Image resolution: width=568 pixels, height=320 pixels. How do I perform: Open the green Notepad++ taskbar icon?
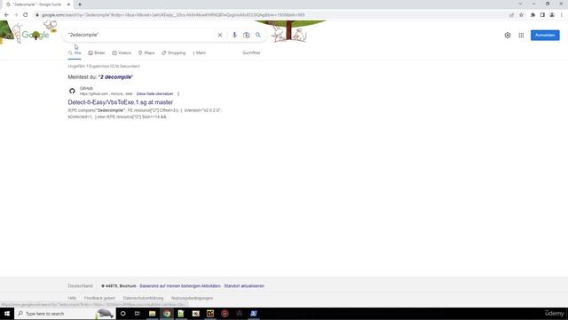pyautogui.click(x=181, y=314)
